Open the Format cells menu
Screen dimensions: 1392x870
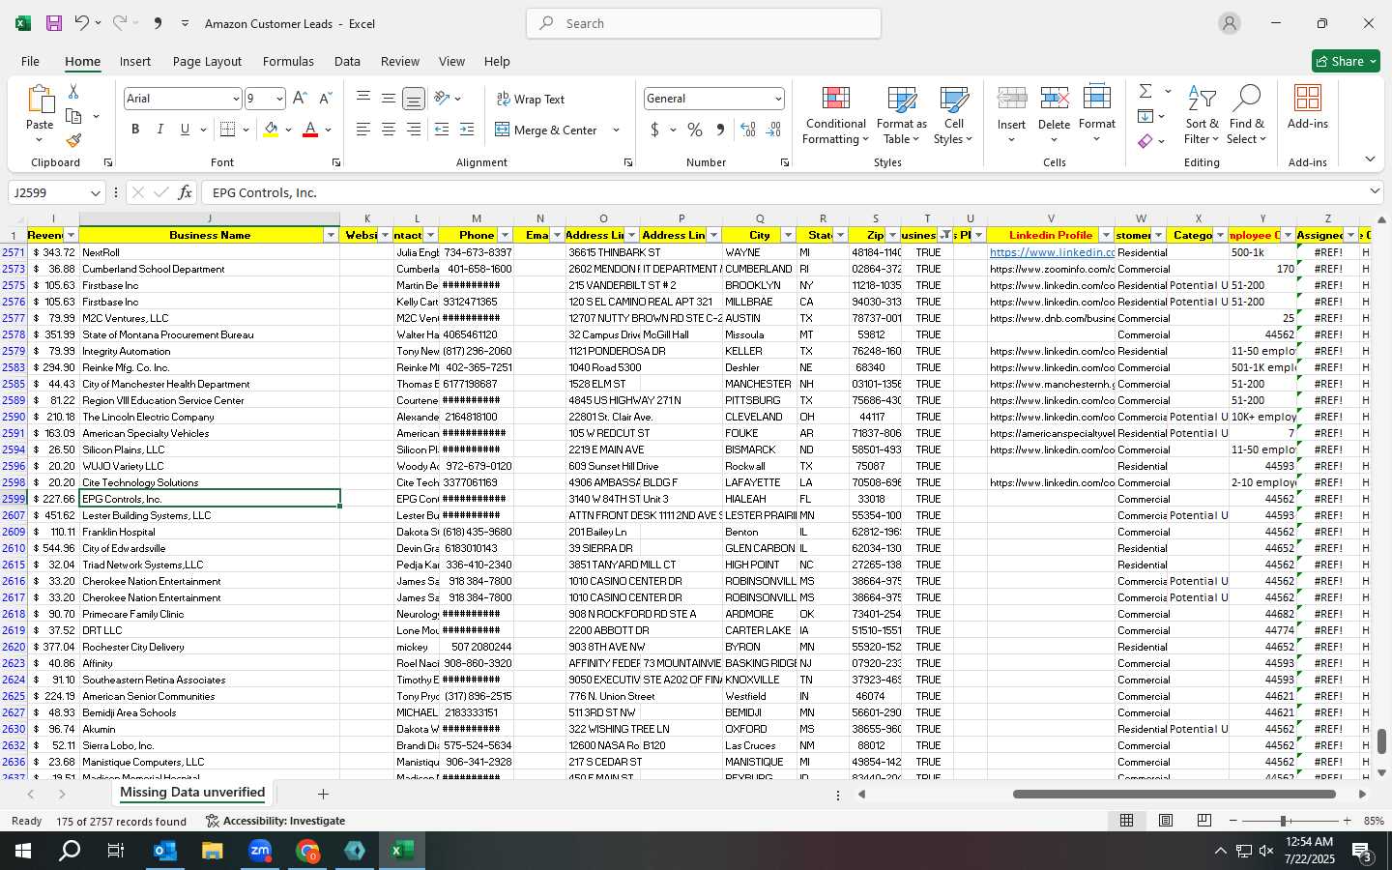coord(1096,116)
